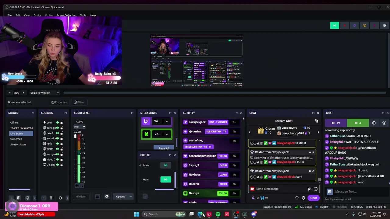
Task: Lock the goxlr source
Action: 62,123
